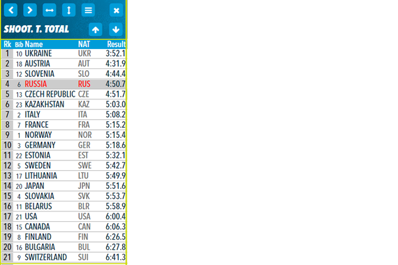Select the KAZAKHSTAN row
The height and width of the screenshot is (265, 398).
pos(64,105)
